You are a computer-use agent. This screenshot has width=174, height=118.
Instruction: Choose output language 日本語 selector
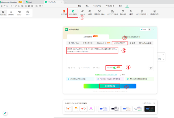click(x=72, y=68)
